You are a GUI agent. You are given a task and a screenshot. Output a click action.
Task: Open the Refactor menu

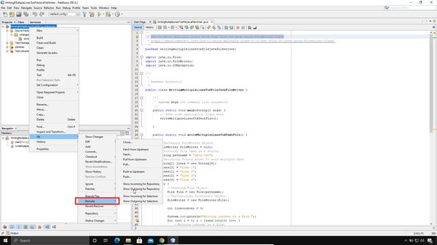click(48, 7)
